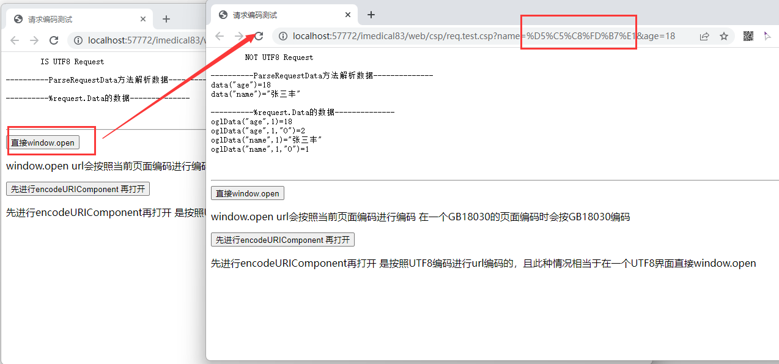
Task: Close the 请求编码测试 tab in the left window
Action: [143, 19]
